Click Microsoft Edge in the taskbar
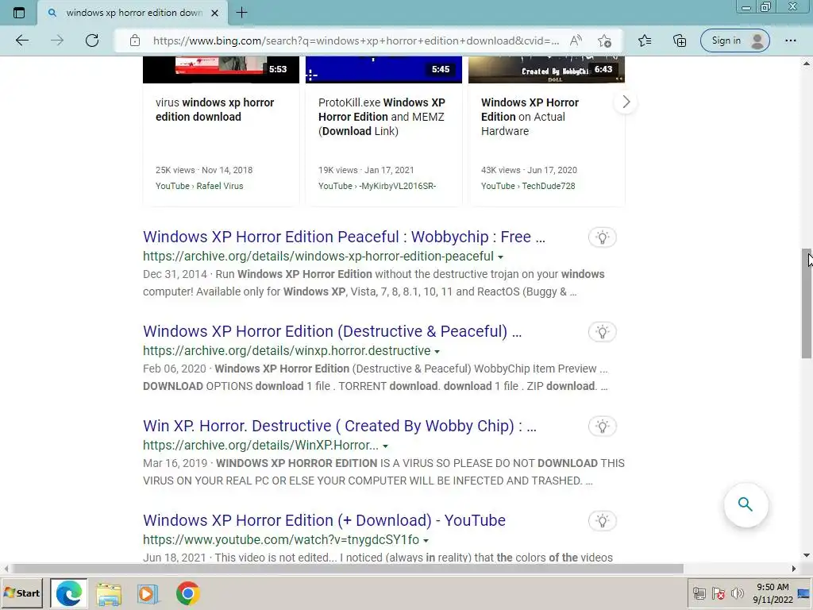This screenshot has width=813, height=610. click(69, 593)
